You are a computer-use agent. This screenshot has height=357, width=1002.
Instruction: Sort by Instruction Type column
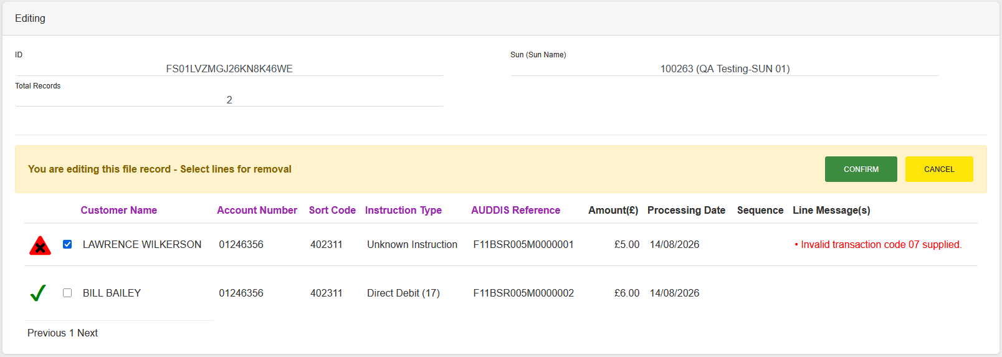point(403,211)
